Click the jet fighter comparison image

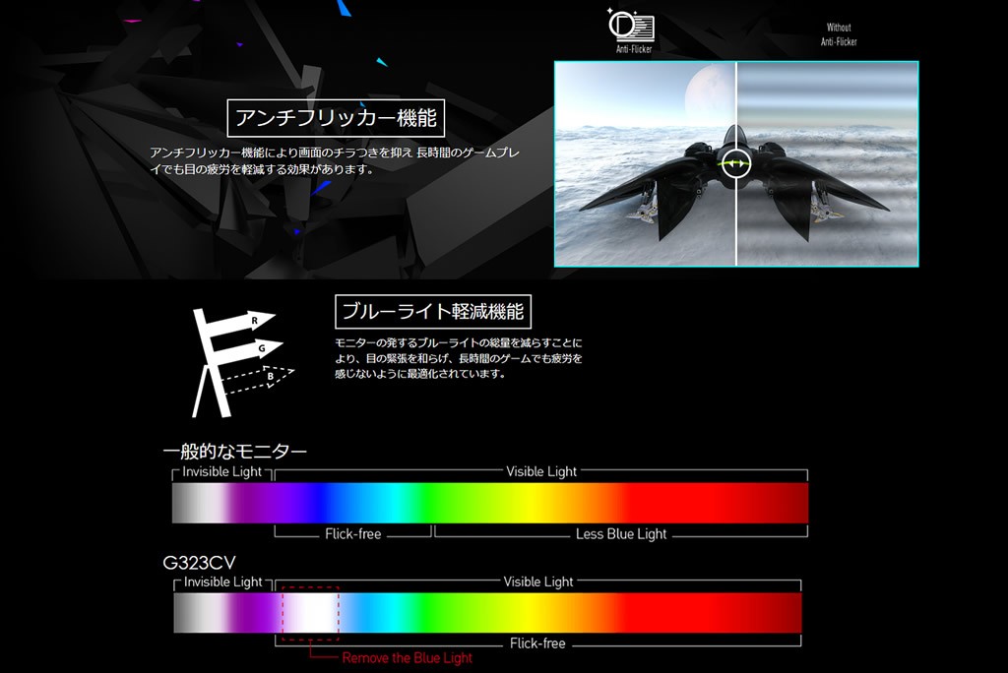[x=736, y=164]
